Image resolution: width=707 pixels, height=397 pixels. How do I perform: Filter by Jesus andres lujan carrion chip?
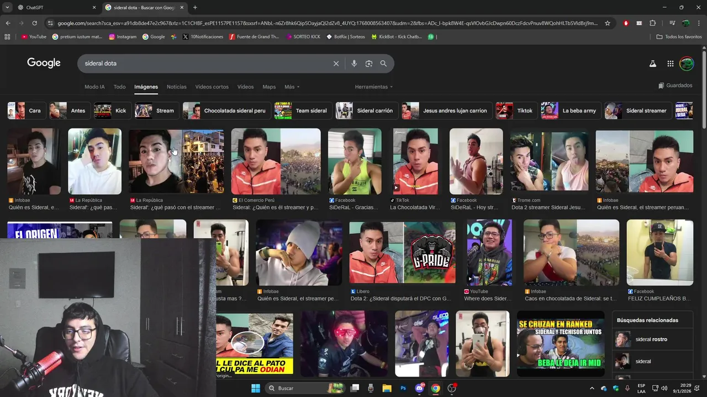446,110
